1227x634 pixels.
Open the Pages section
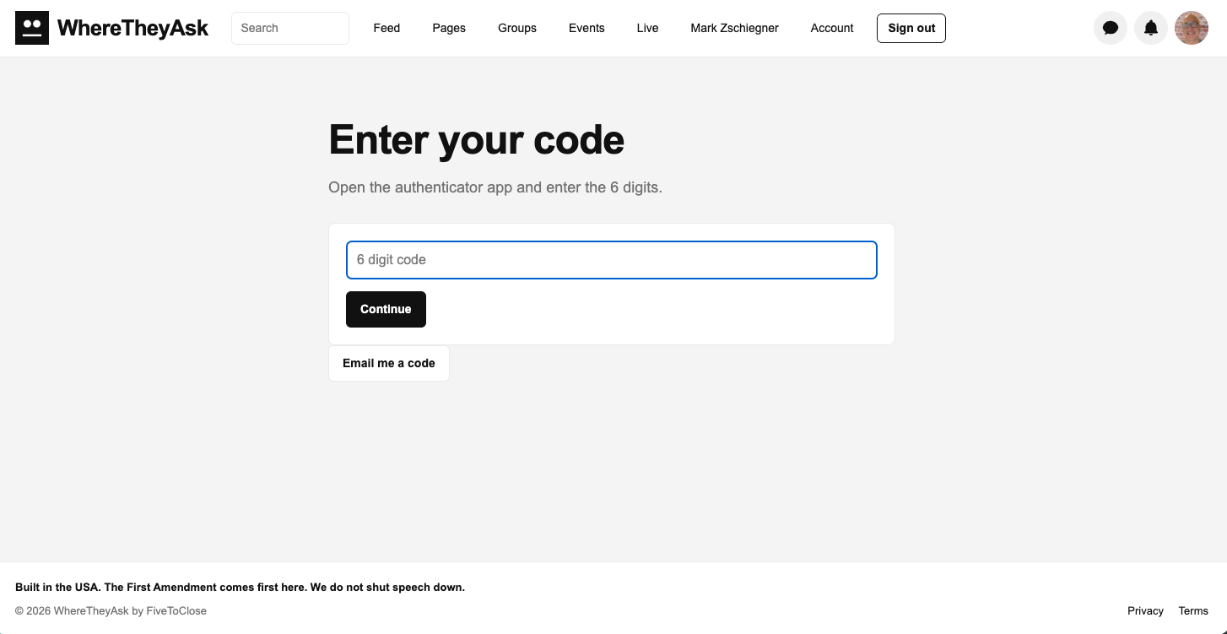[449, 28]
